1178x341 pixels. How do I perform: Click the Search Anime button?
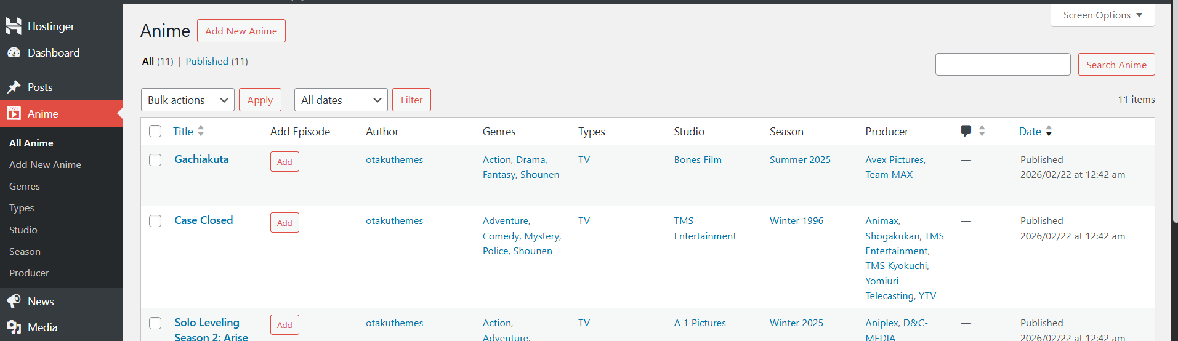point(1116,65)
